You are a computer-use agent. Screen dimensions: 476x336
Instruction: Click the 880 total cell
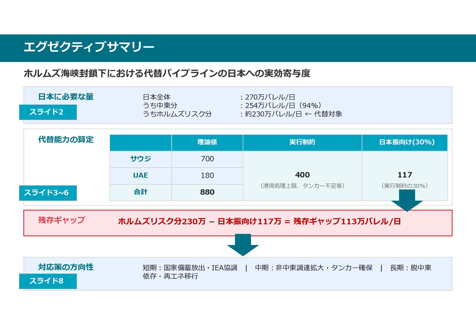coord(207,192)
